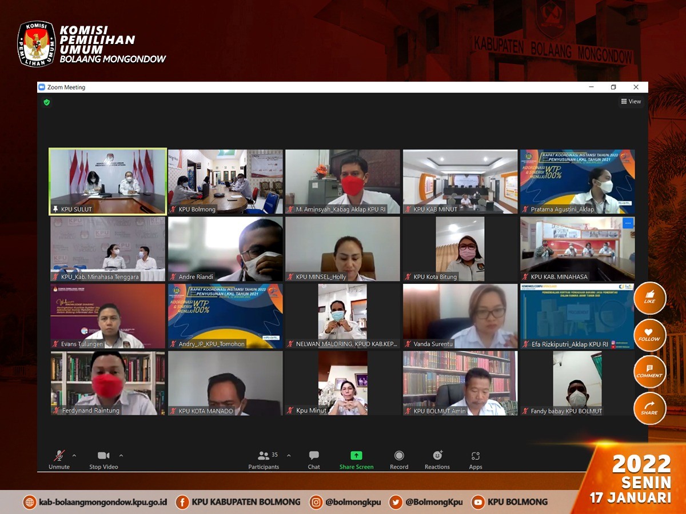
Task: Expand the Participants options caret
Action: tap(288, 456)
